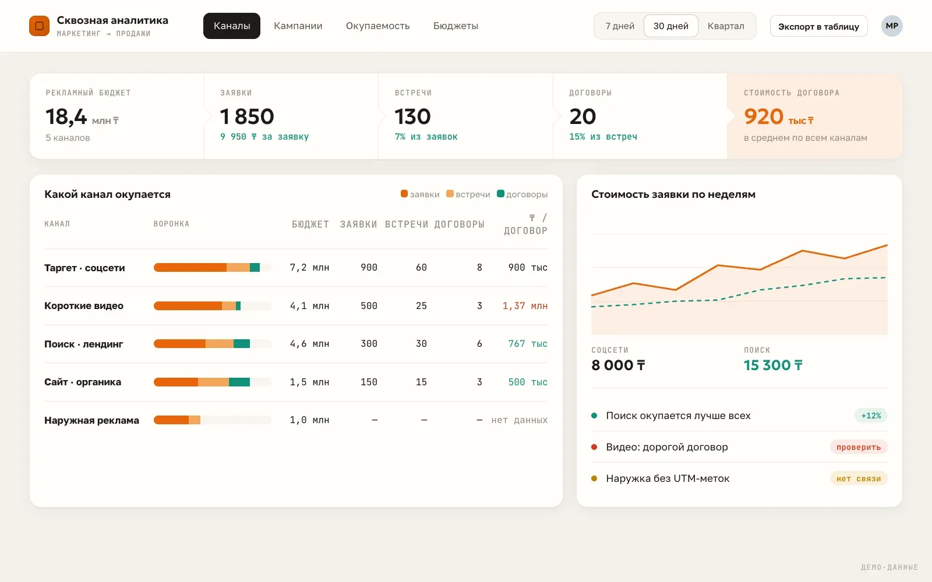Image resolution: width=932 pixels, height=582 pixels.
Task: Choose the 30 дней period
Action: coord(671,26)
